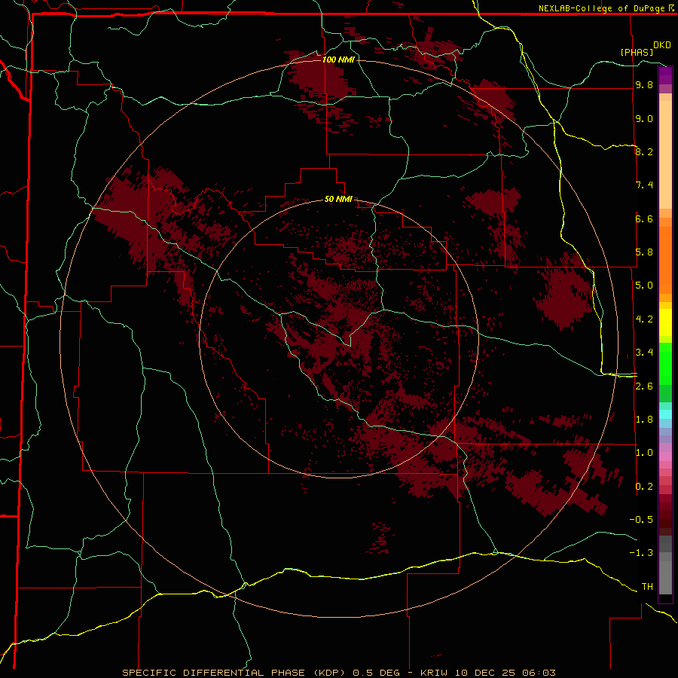This screenshot has height=678, width=678.
Task: Click the 1.0 value on color scale
Action: (x=644, y=453)
